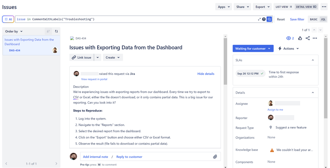Open the Create dropdown

113,58
